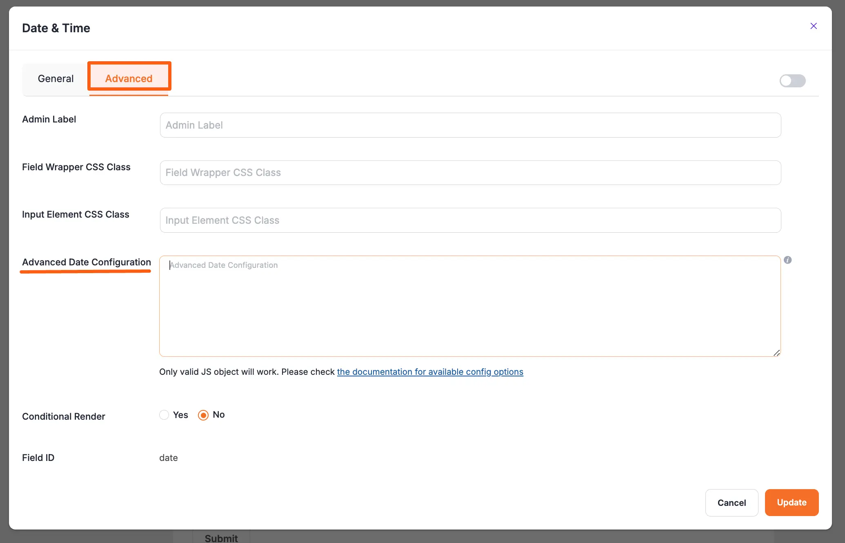Viewport: 845px width, 543px height.
Task: Click the Conditional Render label
Action: [64, 416]
